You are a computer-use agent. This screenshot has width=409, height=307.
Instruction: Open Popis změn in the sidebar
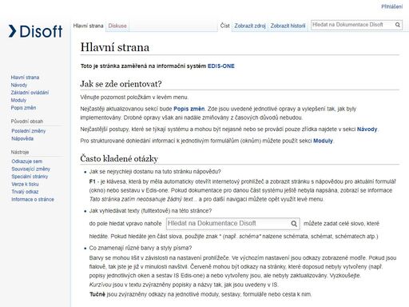(23, 108)
